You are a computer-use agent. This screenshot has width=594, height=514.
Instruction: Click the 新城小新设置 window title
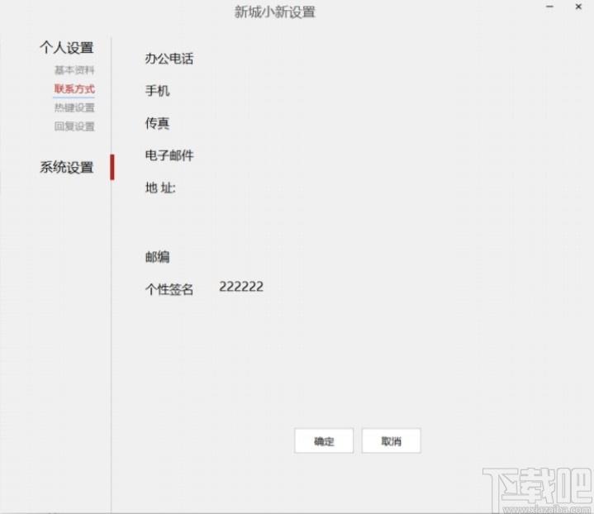[274, 12]
